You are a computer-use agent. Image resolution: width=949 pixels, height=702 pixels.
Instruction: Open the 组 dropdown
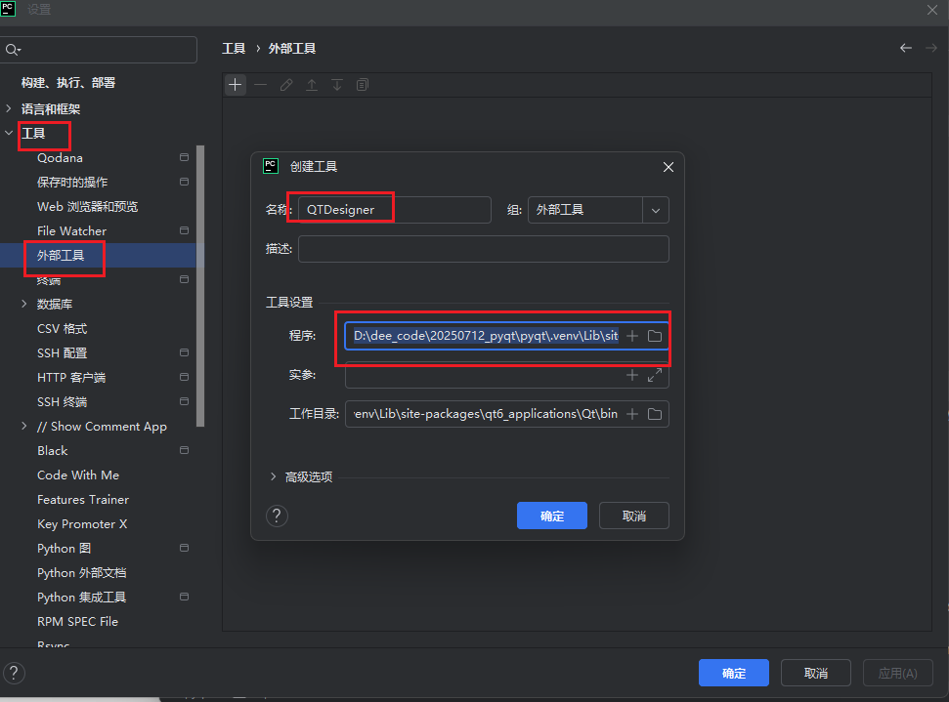point(656,209)
